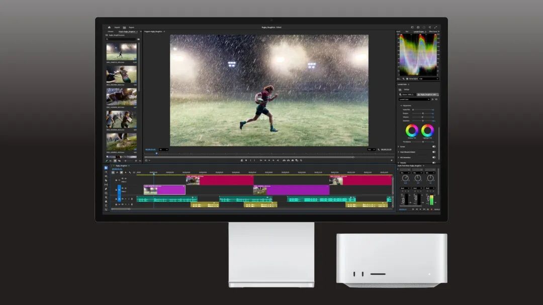Disable the Curves section toggle
The height and width of the screenshot is (305, 543).
(434, 146)
